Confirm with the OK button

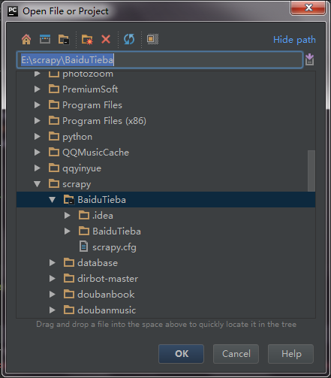tap(182, 354)
